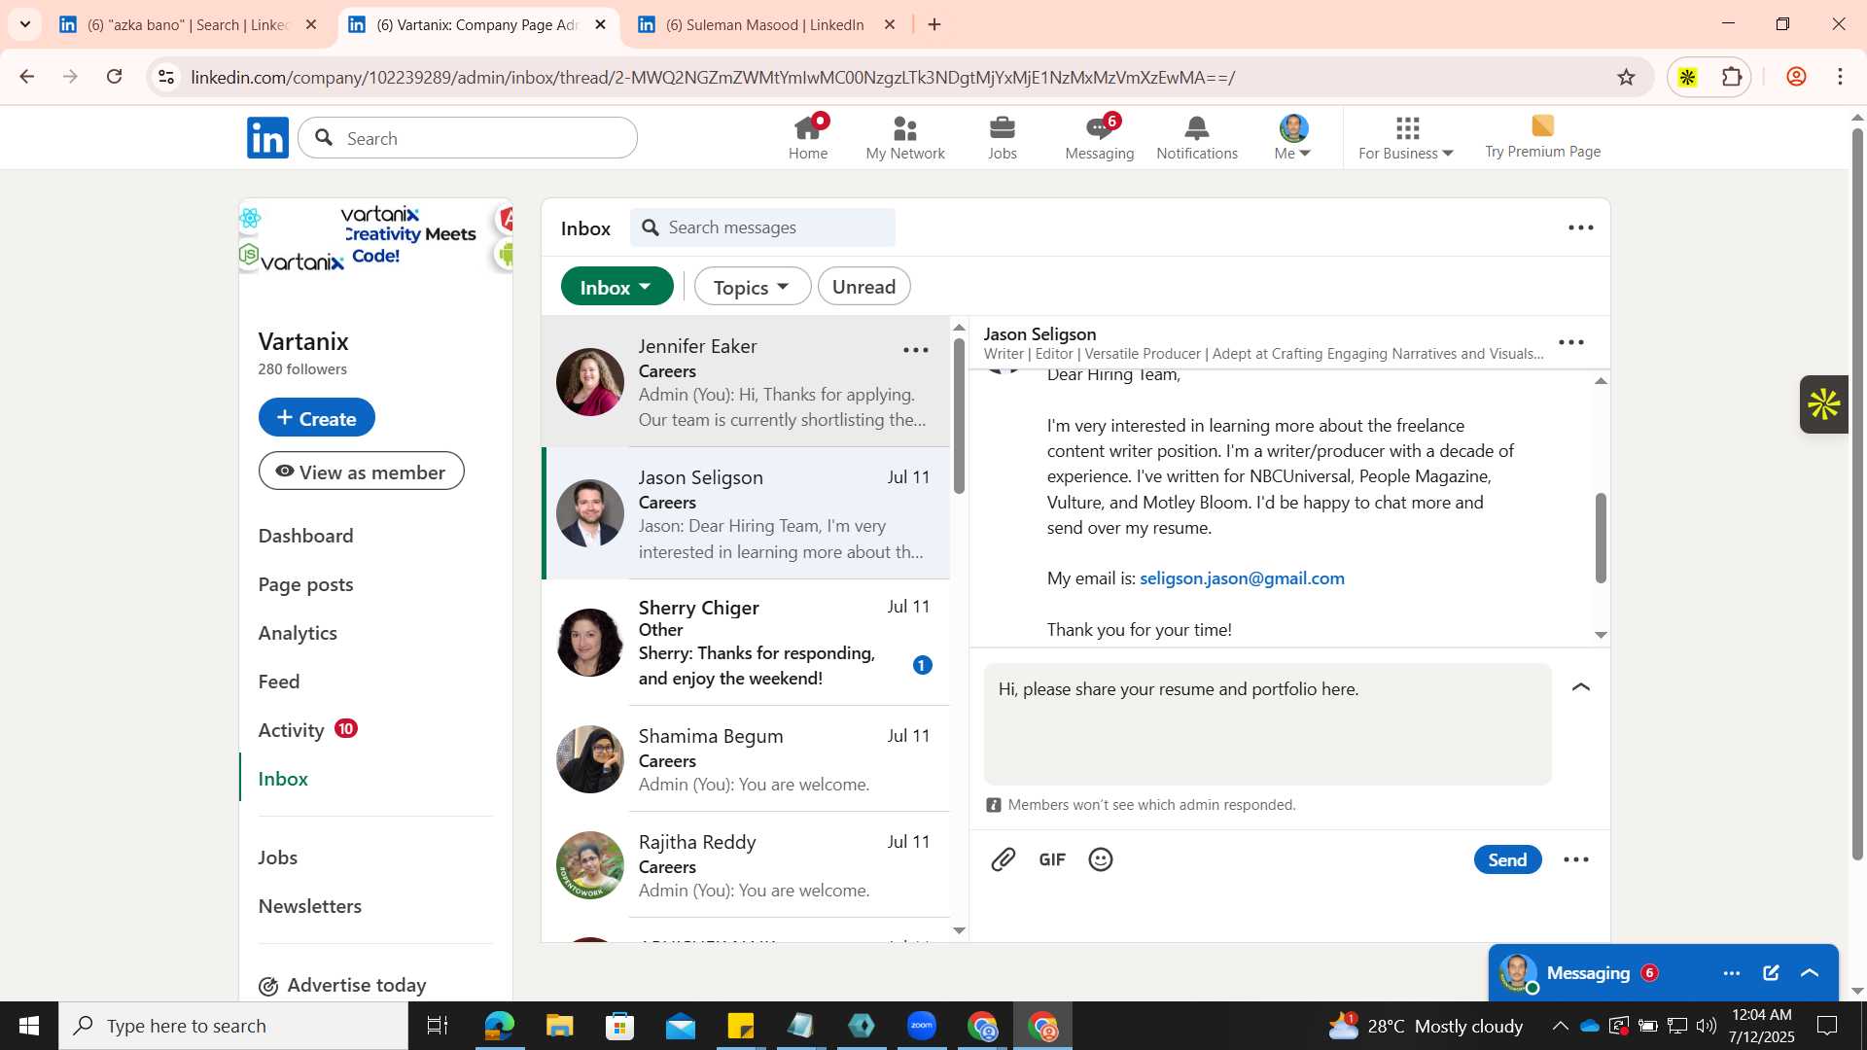Click Windows Start button
The image size is (1867, 1050).
[x=29, y=1026]
